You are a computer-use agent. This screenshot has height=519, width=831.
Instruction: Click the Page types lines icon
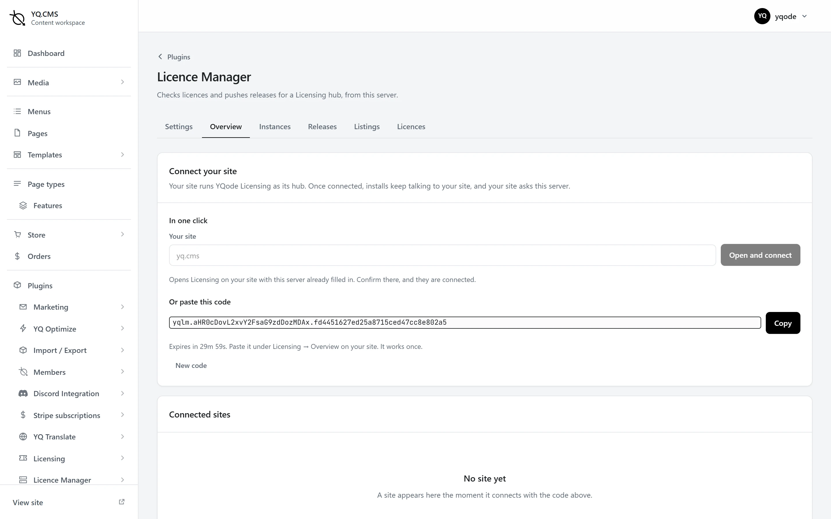17,184
